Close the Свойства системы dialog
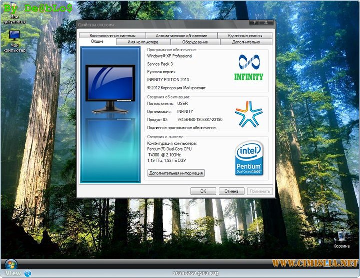This screenshot has width=360, height=278. tap(268, 24)
